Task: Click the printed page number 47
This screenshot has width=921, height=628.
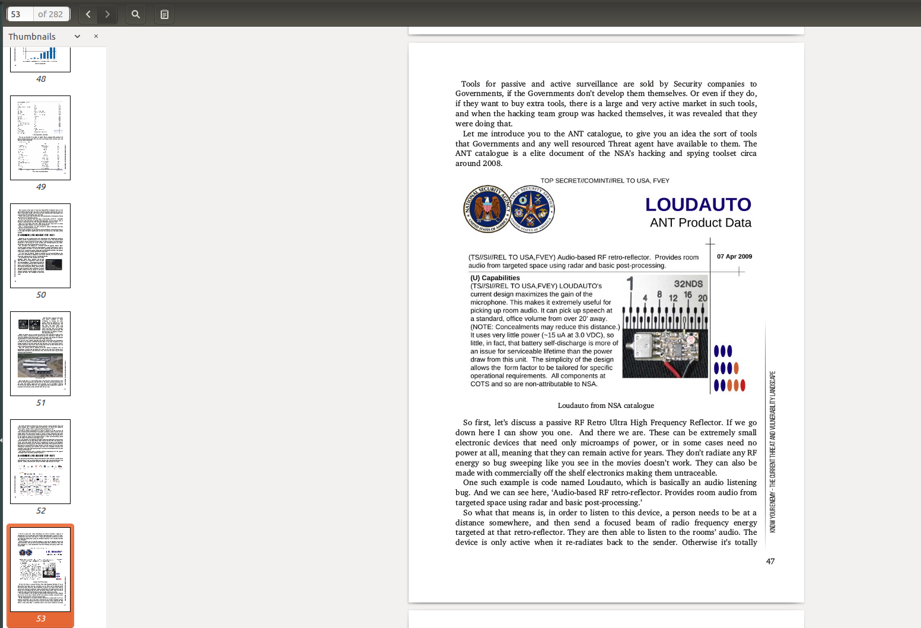Action: [x=770, y=561]
